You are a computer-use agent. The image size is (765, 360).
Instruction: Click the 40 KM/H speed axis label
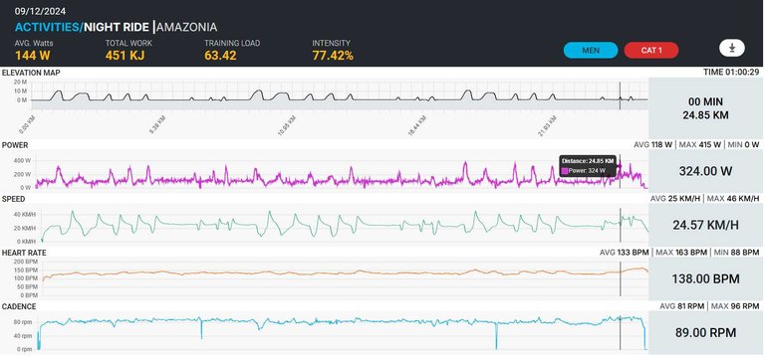[24, 215]
